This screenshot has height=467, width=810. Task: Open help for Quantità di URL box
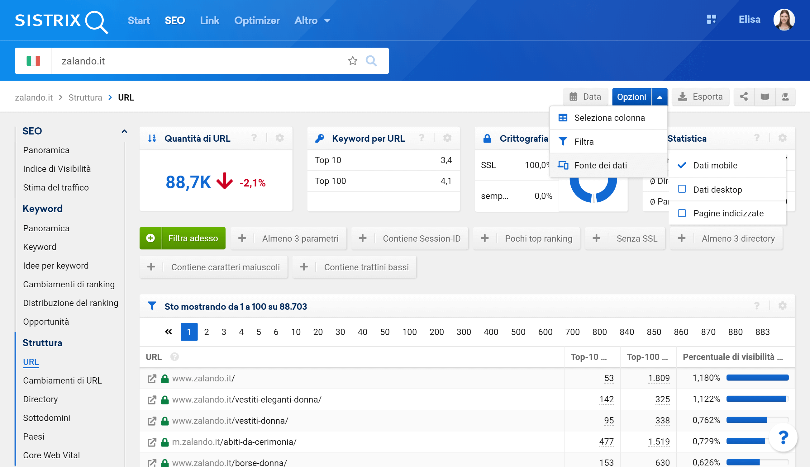tap(254, 138)
